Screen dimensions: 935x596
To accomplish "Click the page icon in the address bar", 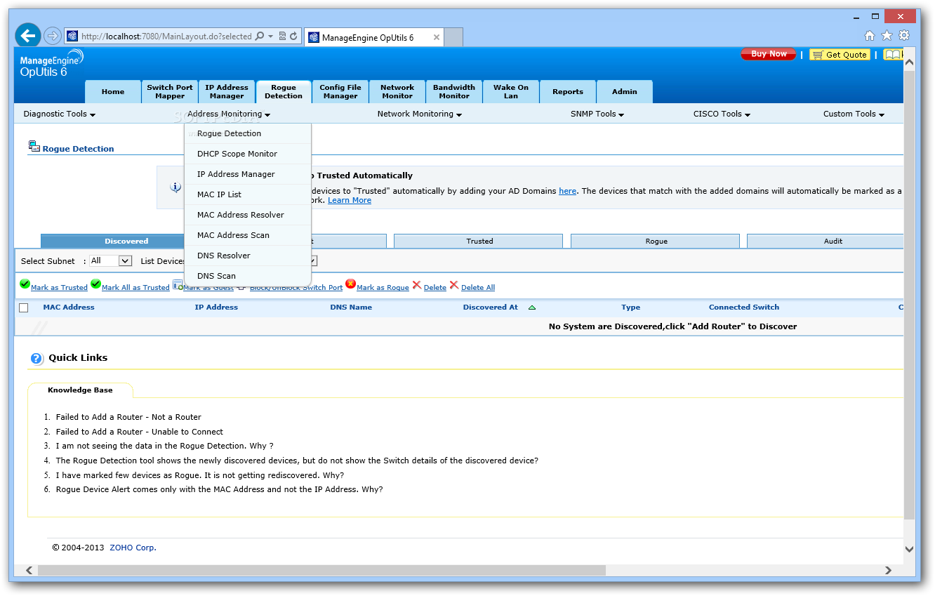I will [x=72, y=37].
